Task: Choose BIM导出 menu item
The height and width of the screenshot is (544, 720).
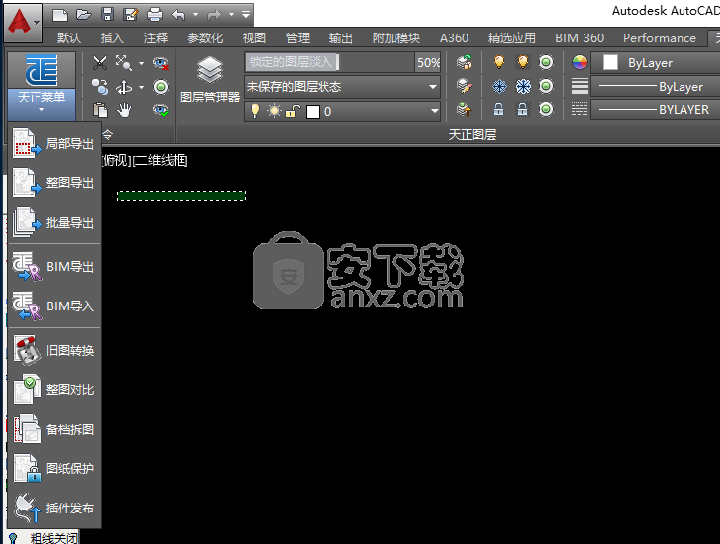Action: point(54,266)
